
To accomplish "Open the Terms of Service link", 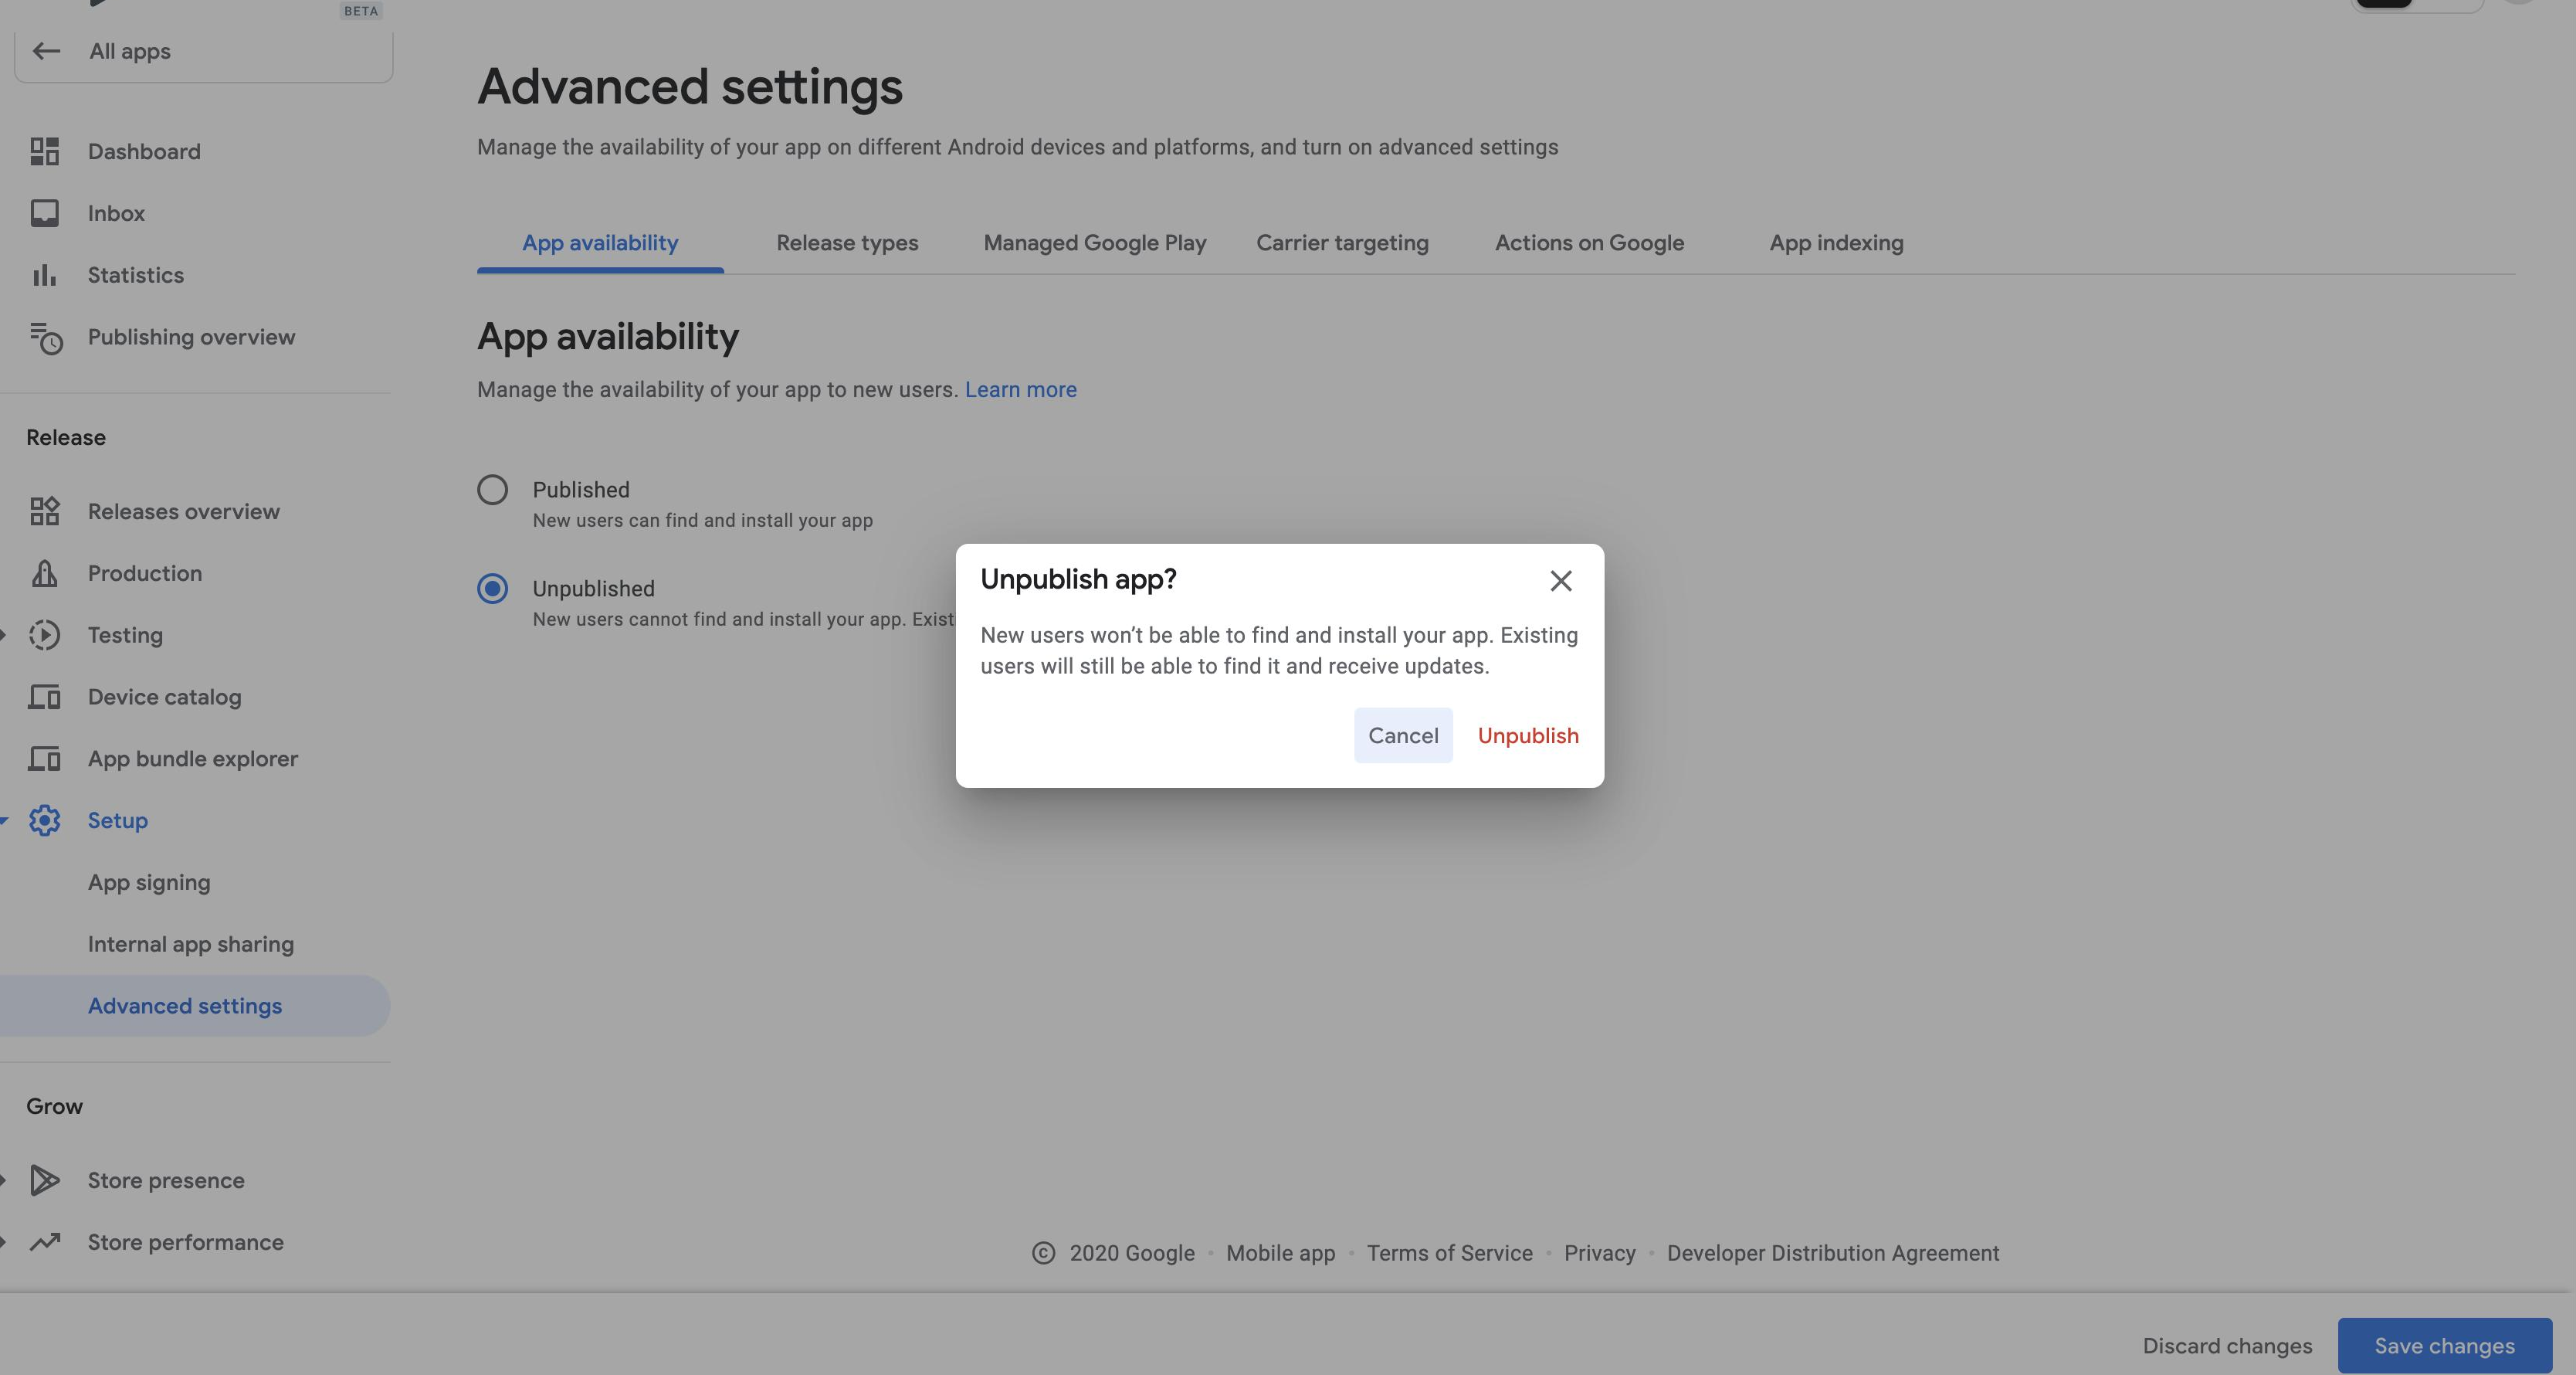I will pos(1449,1253).
